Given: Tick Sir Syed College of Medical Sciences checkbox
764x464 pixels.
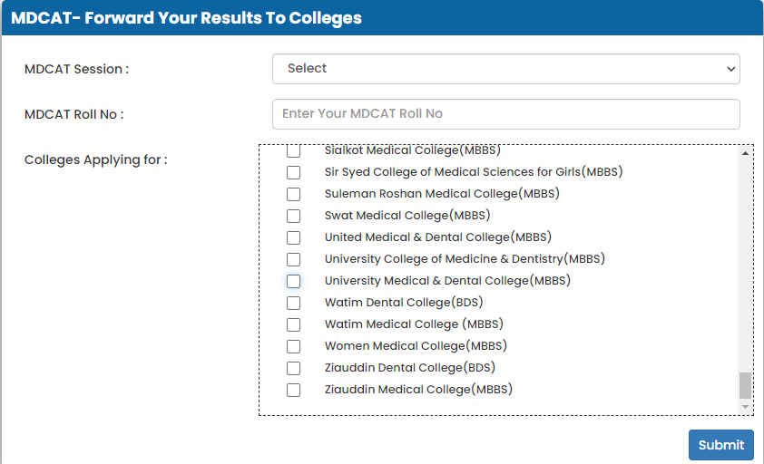Looking at the screenshot, I should tap(293, 172).
